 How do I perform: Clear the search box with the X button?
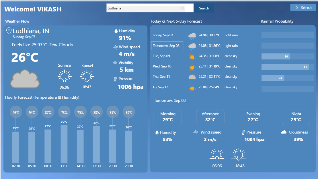182,8
